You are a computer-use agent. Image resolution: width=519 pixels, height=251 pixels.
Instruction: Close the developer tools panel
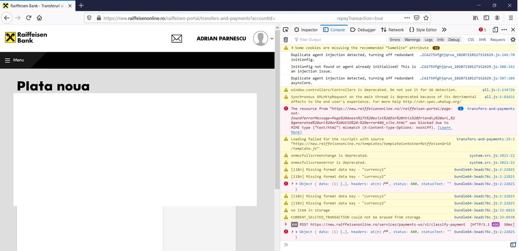point(513,30)
